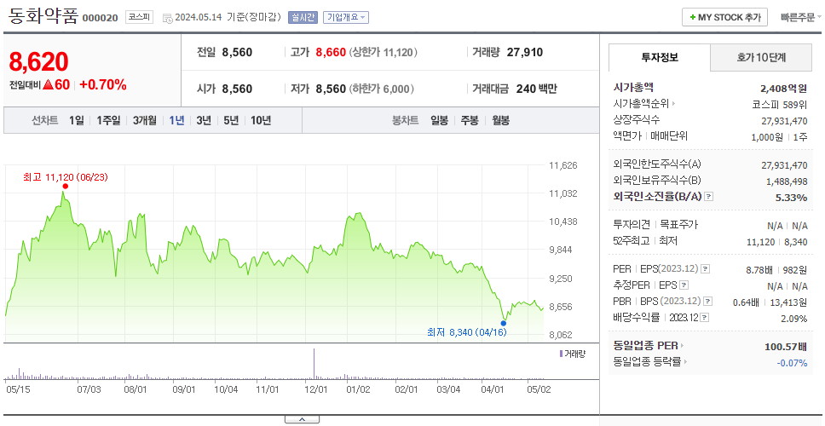This screenshot has height=426, width=825.
Task: Click the stock code 000020
Action: click(x=101, y=19)
